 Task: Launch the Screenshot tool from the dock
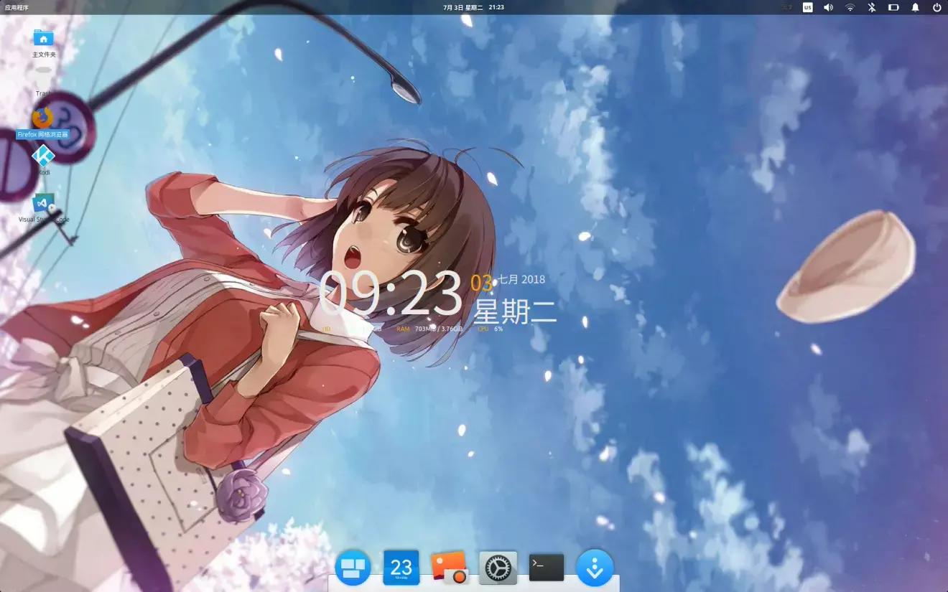(x=450, y=568)
